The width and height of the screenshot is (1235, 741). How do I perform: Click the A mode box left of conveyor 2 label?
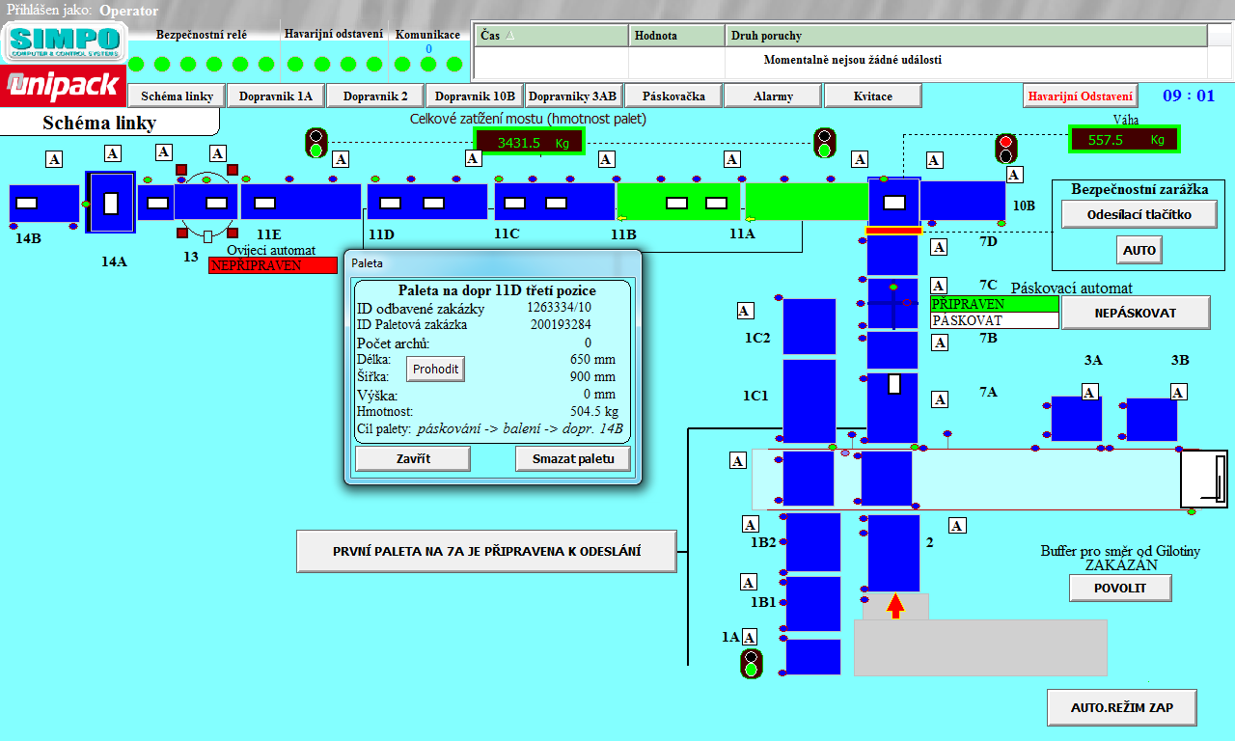click(957, 526)
